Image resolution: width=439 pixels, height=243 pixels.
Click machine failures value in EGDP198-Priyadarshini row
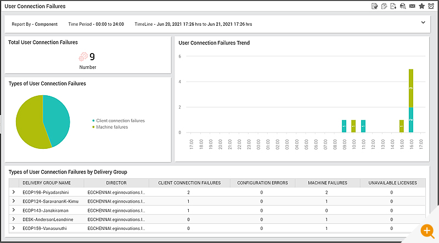pyautogui.click(x=327, y=193)
